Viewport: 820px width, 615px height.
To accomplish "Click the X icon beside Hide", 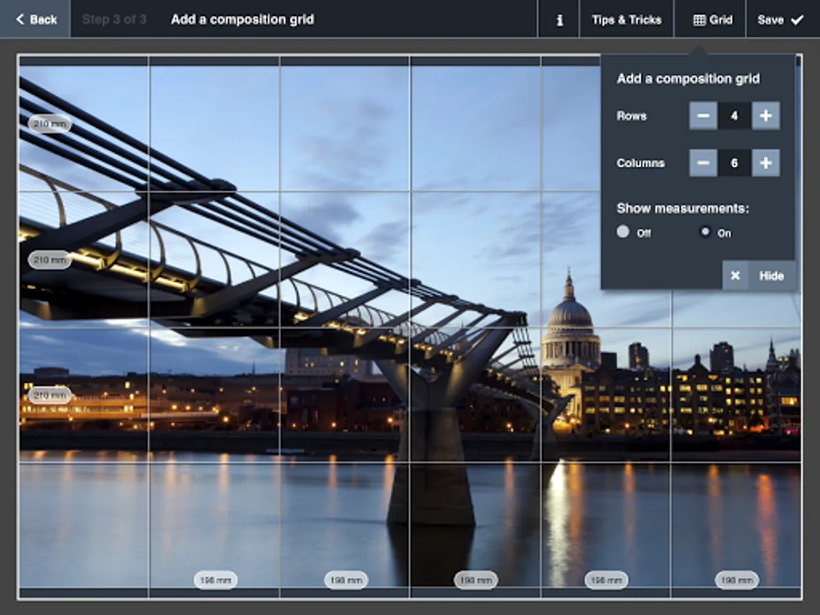I will (735, 276).
